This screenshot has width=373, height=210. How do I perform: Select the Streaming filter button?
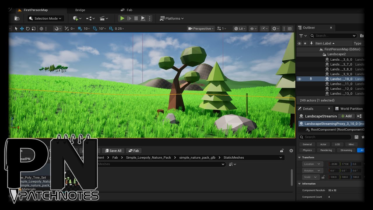tap(346, 150)
